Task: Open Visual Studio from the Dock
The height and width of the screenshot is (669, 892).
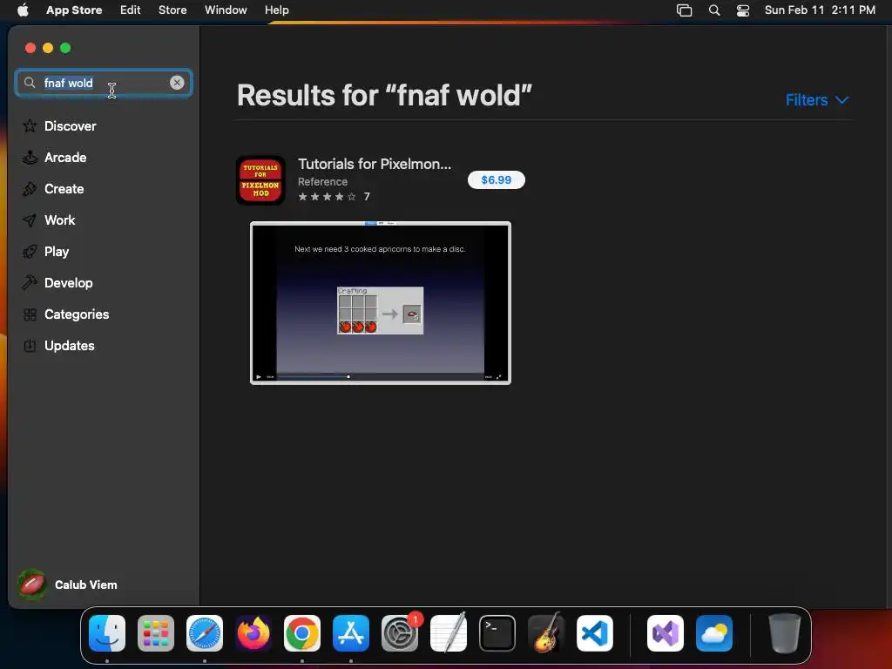Action: click(x=666, y=633)
